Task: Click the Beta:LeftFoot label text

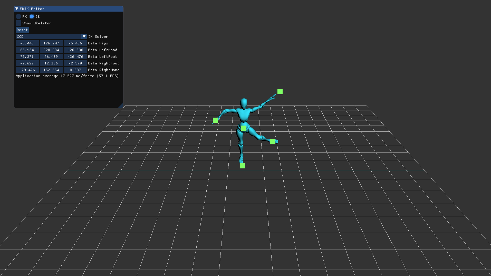Action: [x=103, y=56]
